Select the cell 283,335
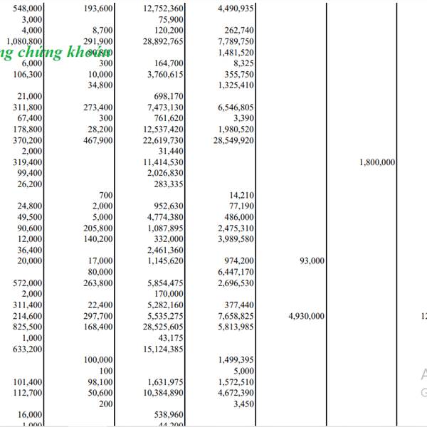Image resolution: width=427 pixels, height=427 pixels. coord(169,184)
